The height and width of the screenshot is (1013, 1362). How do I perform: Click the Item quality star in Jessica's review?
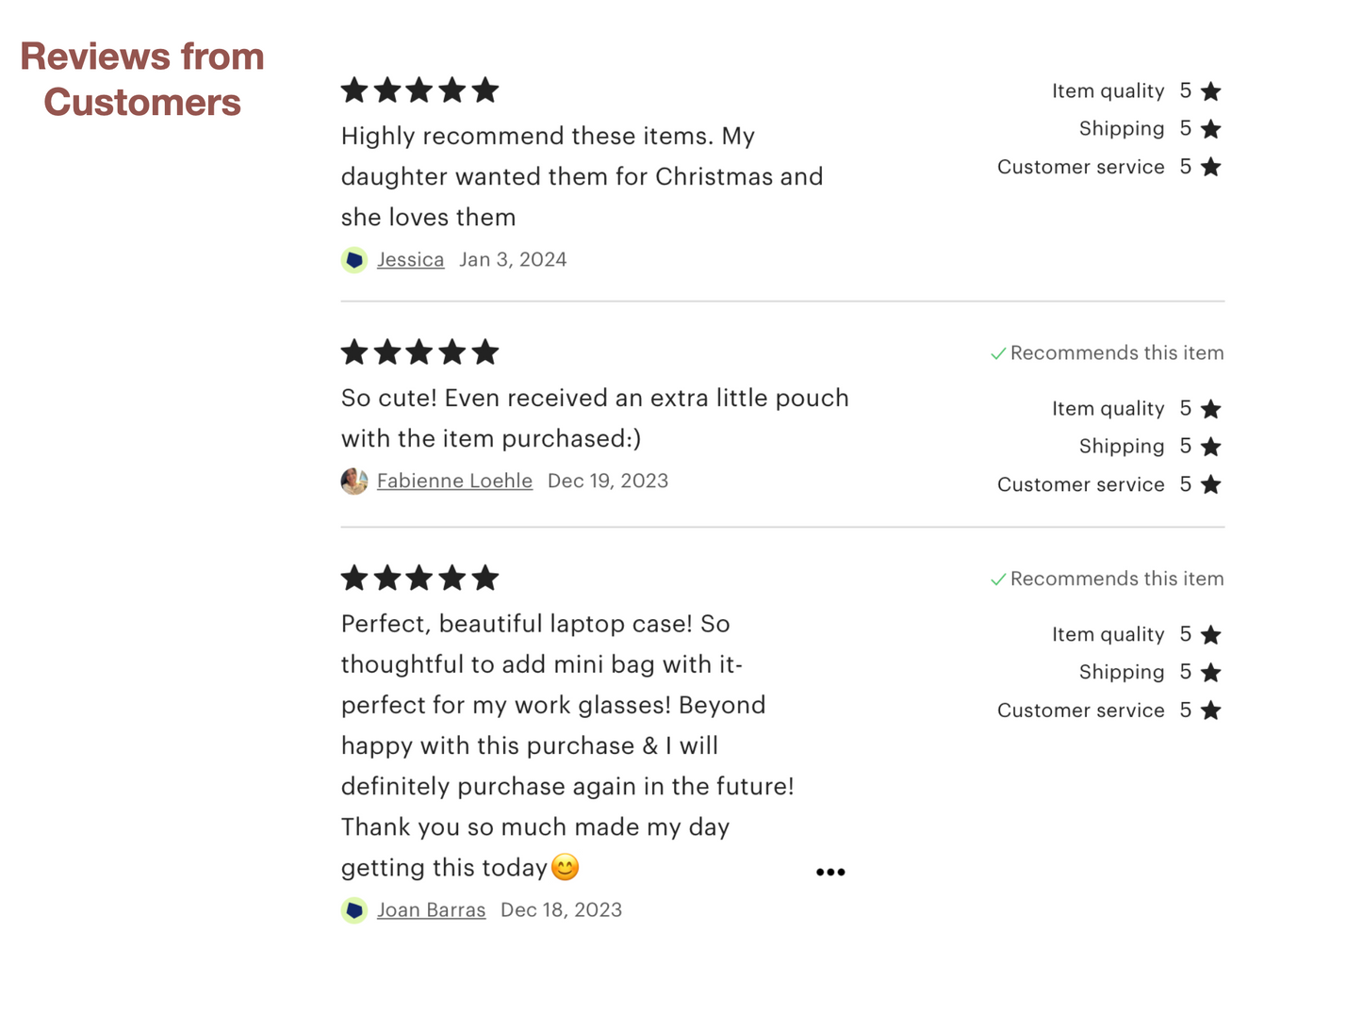[1211, 91]
